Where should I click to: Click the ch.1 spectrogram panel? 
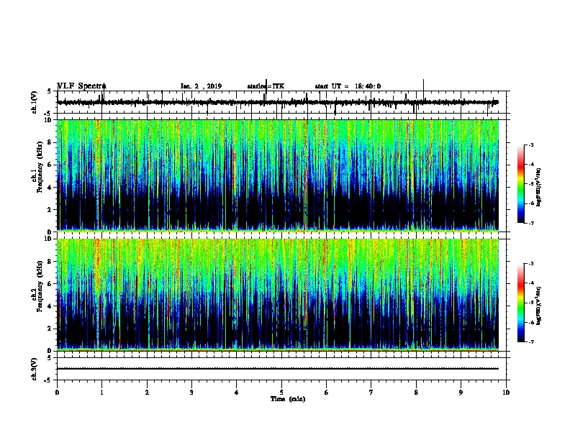(278, 175)
